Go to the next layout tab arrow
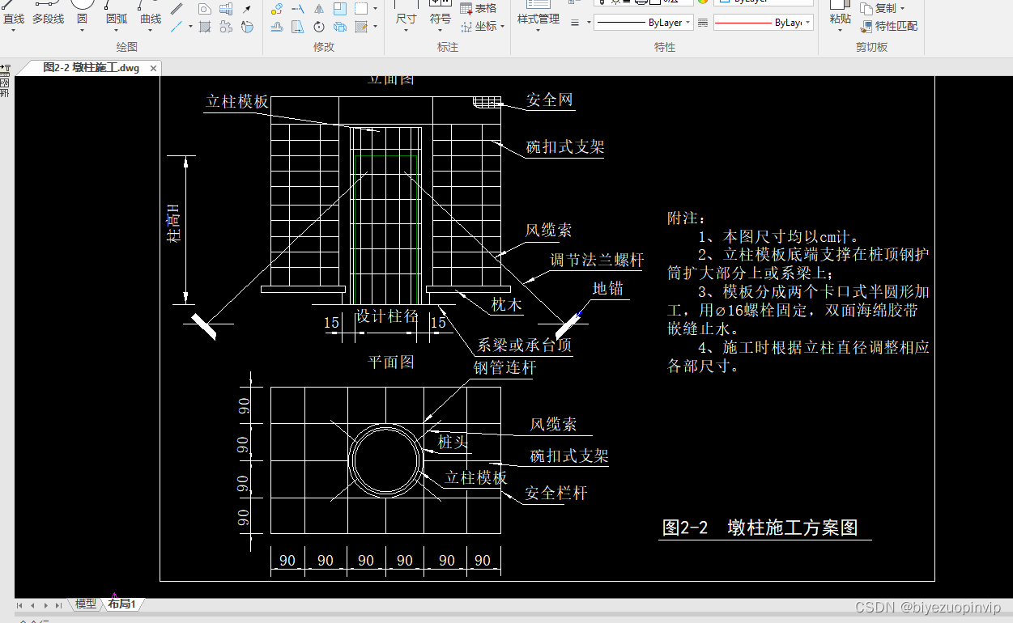Screen dimensions: 1013x623 tap(45, 605)
